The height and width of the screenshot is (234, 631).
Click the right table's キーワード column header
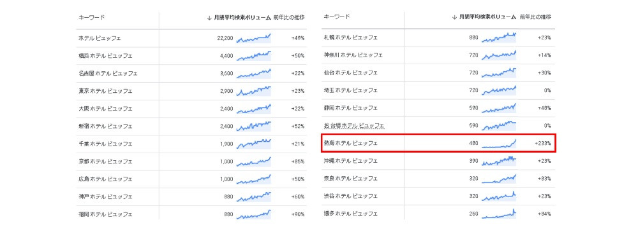[x=337, y=17]
